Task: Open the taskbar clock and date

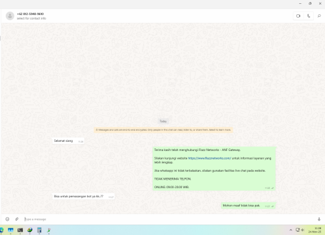Action: [315, 230]
